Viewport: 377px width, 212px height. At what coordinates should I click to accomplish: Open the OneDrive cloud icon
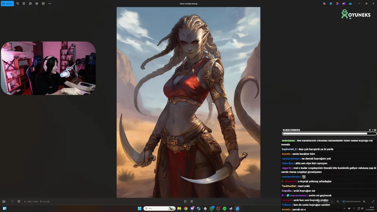350,4
